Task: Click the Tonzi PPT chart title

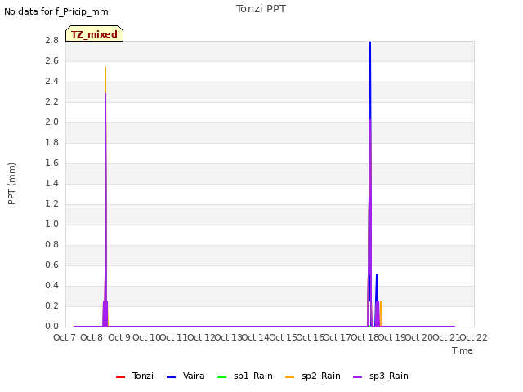Action: [261, 9]
